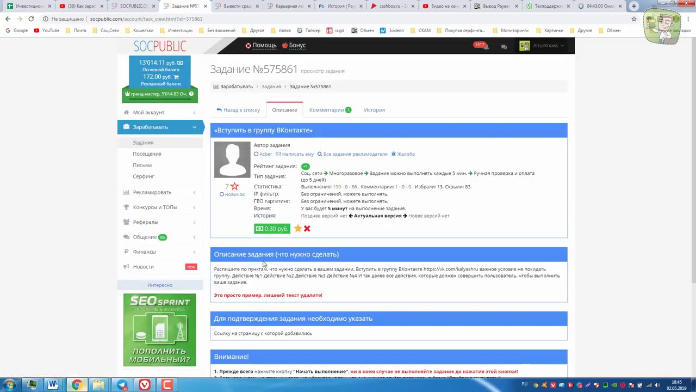Click Зарабатывать in the breadcrumb
The width and height of the screenshot is (696, 392).
point(237,87)
